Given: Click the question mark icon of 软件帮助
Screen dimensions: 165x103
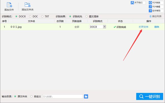Looking at the screenshot, I should point(150,11).
